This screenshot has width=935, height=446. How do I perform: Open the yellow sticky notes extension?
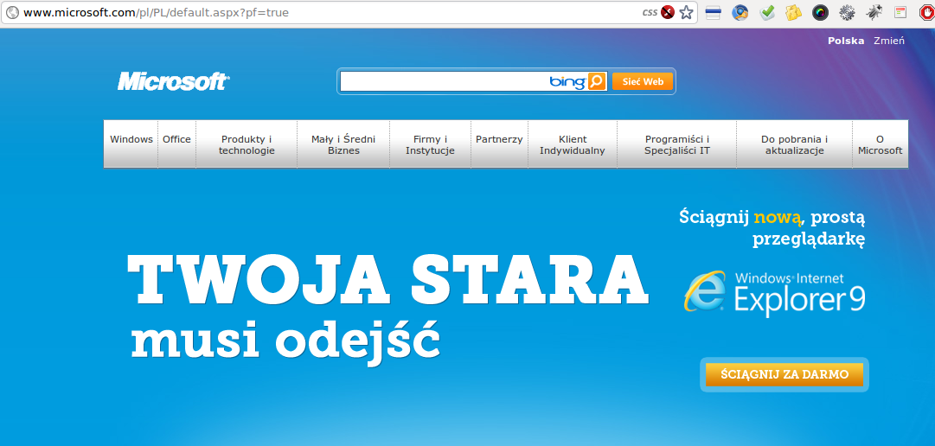pyautogui.click(x=794, y=12)
